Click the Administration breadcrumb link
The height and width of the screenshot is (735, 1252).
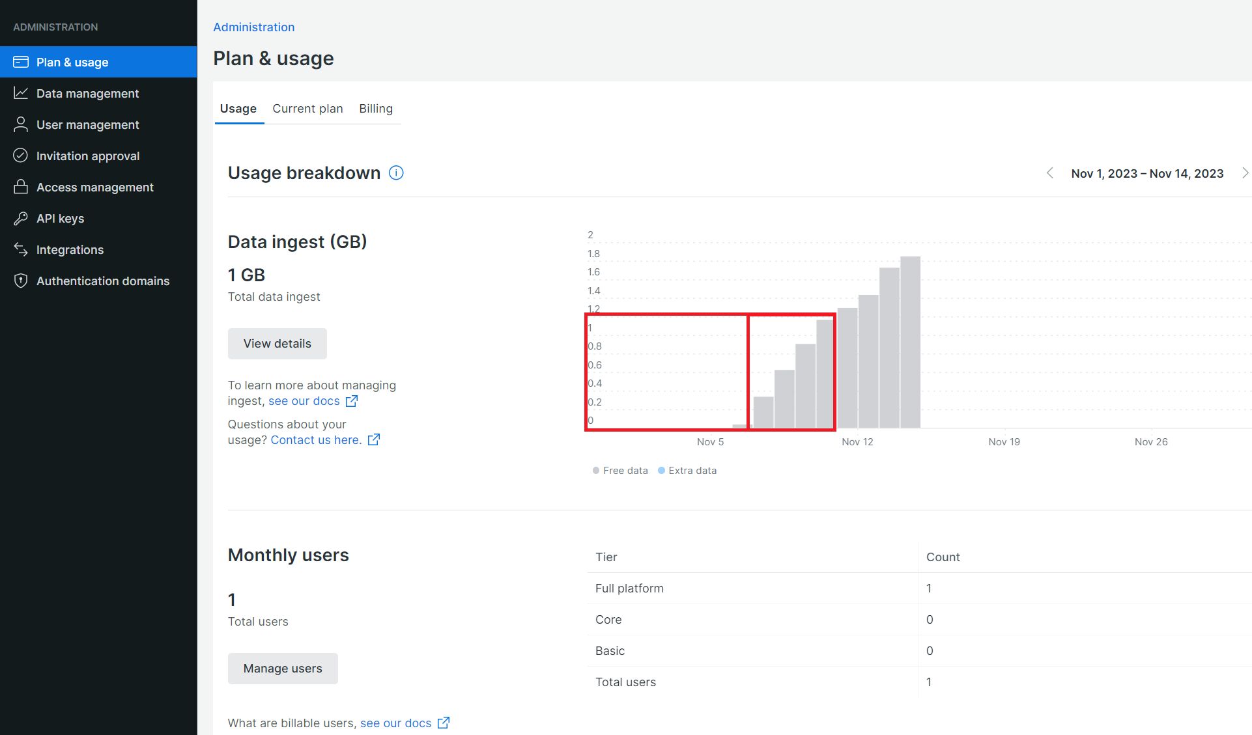[254, 27]
